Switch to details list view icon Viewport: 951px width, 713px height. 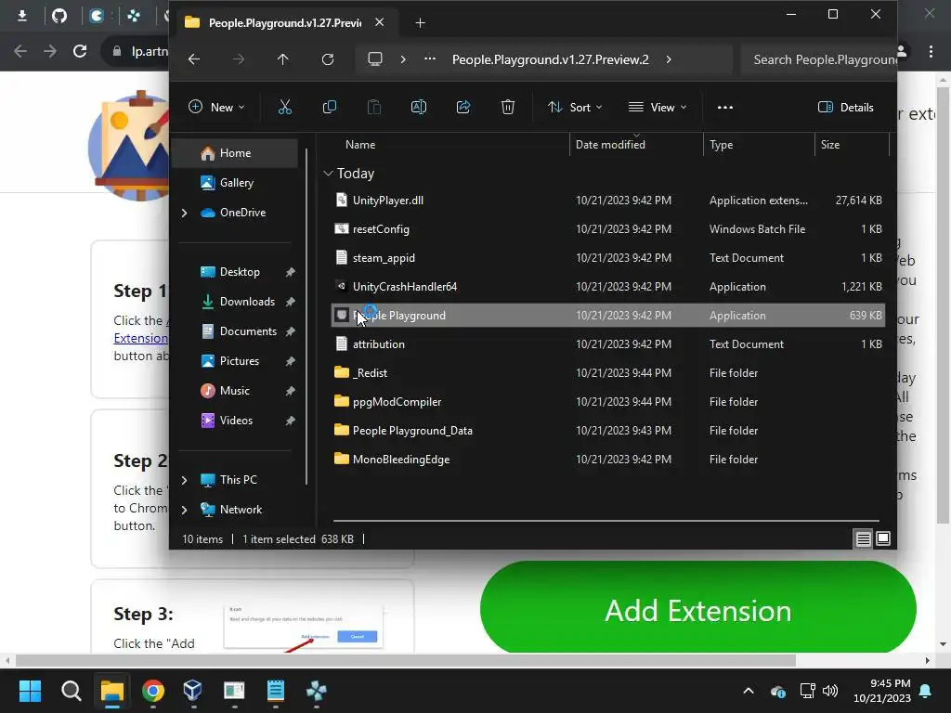click(863, 538)
